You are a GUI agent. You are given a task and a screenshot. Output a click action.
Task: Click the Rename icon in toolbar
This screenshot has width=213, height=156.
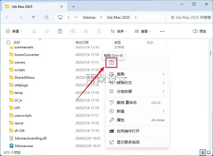coord(73,31)
